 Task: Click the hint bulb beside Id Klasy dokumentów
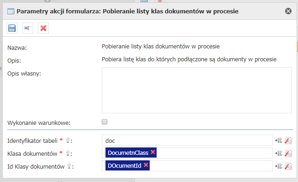click(x=69, y=166)
